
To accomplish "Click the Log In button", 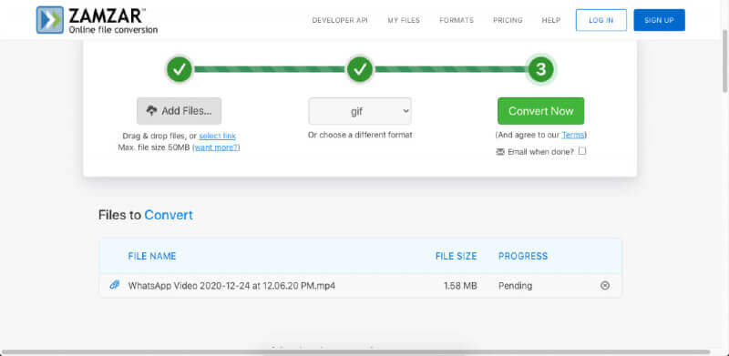I will tap(601, 20).
